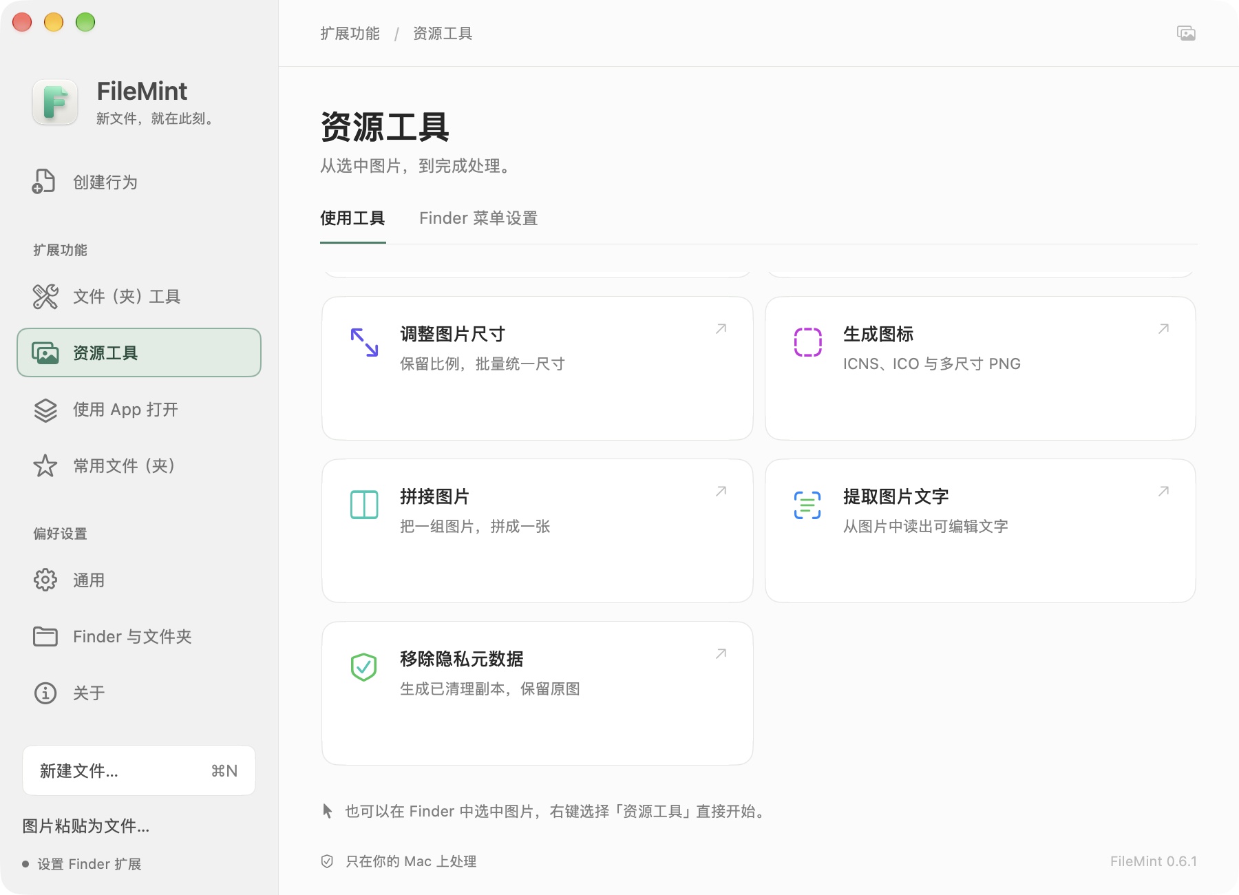This screenshot has width=1239, height=895.
Task: Click the 扩展功能 breadcrumb link
Action: click(350, 33)
